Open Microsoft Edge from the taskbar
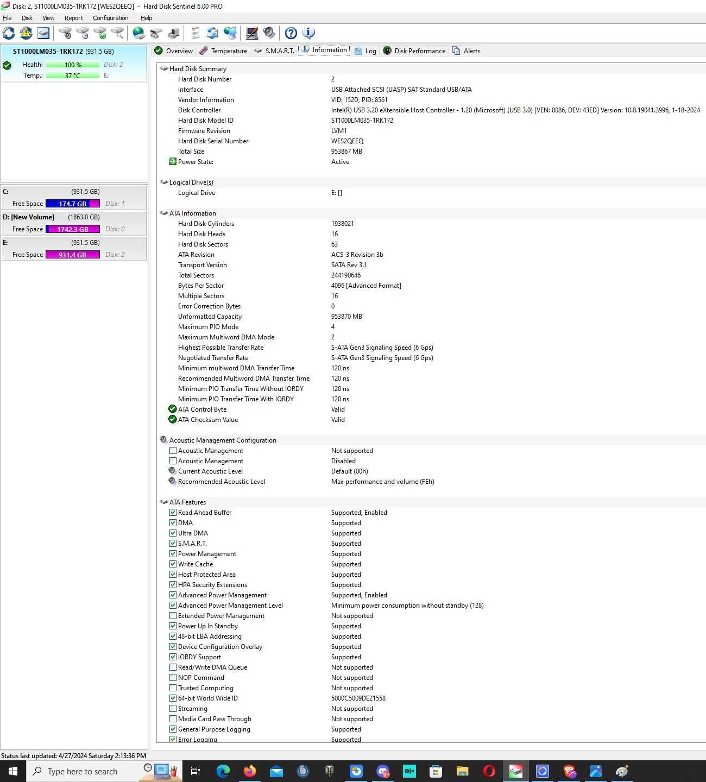Viewport: 706px width, 782px height. coord(223,771)
